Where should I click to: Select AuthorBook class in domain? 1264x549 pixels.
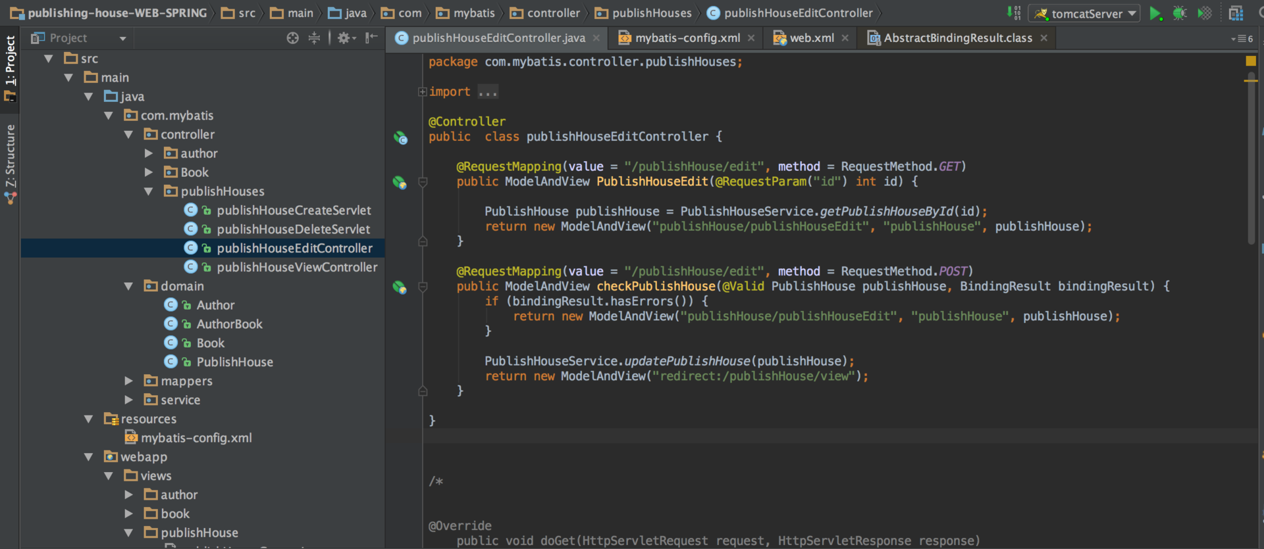[x=229, y=324]
